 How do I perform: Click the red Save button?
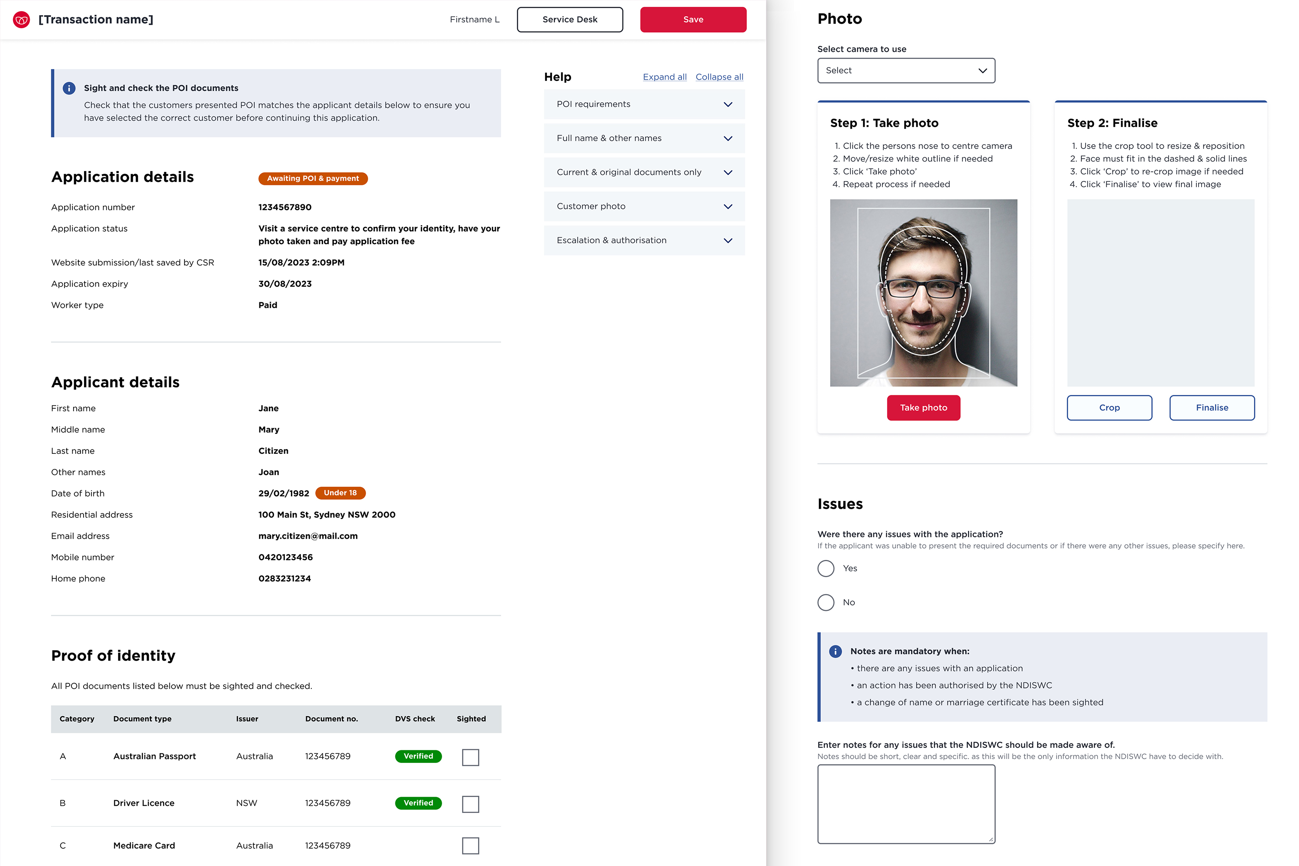[694, 20]
